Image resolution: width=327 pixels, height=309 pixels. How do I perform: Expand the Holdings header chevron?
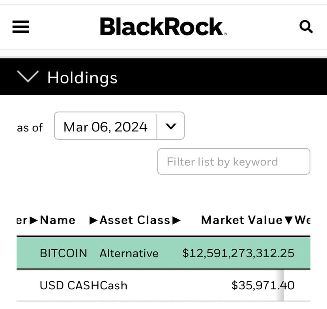[28, 77]
